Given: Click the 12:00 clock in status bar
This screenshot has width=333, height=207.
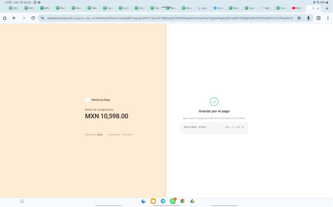Looking at the screenshot, I should 8,2.
